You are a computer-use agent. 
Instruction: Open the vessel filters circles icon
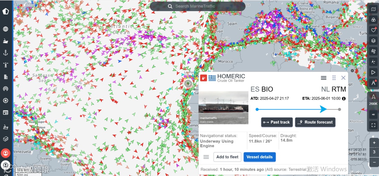tap(373, 20)
